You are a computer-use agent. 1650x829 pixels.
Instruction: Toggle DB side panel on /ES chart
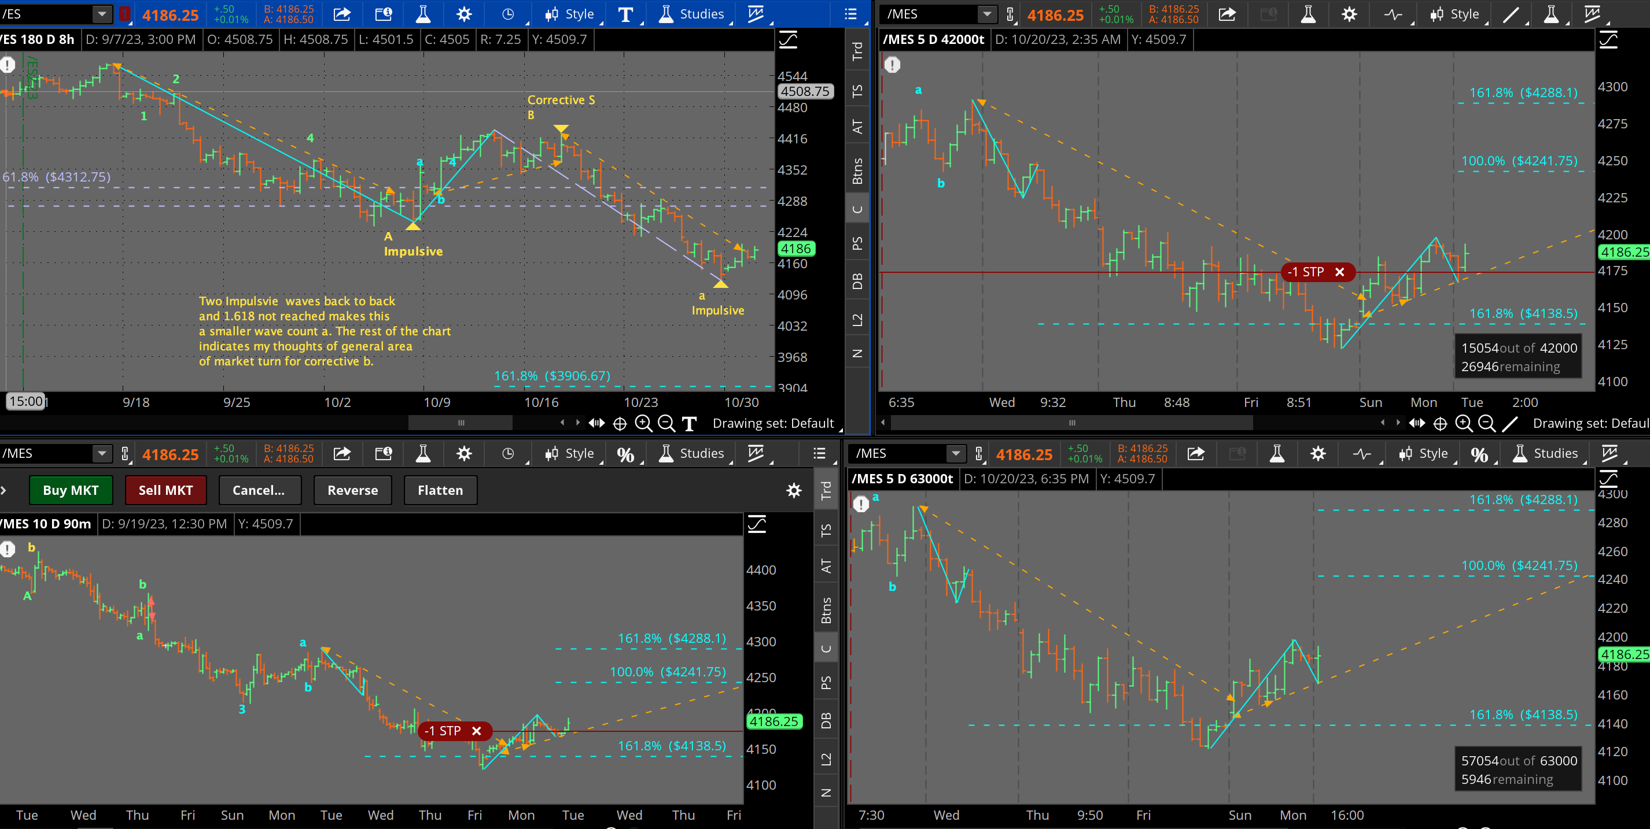pyautogui.click(x=857, y=281)
